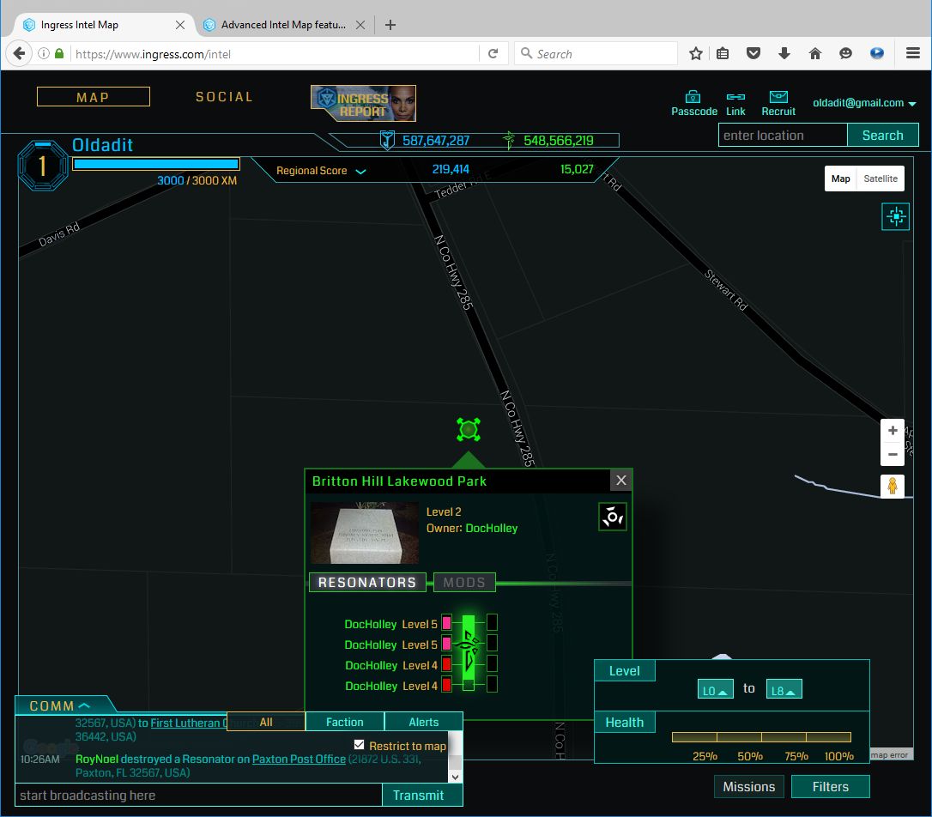Expand the Regional Score dropdown
The image size is (932, 817).
tap(360, 171)
